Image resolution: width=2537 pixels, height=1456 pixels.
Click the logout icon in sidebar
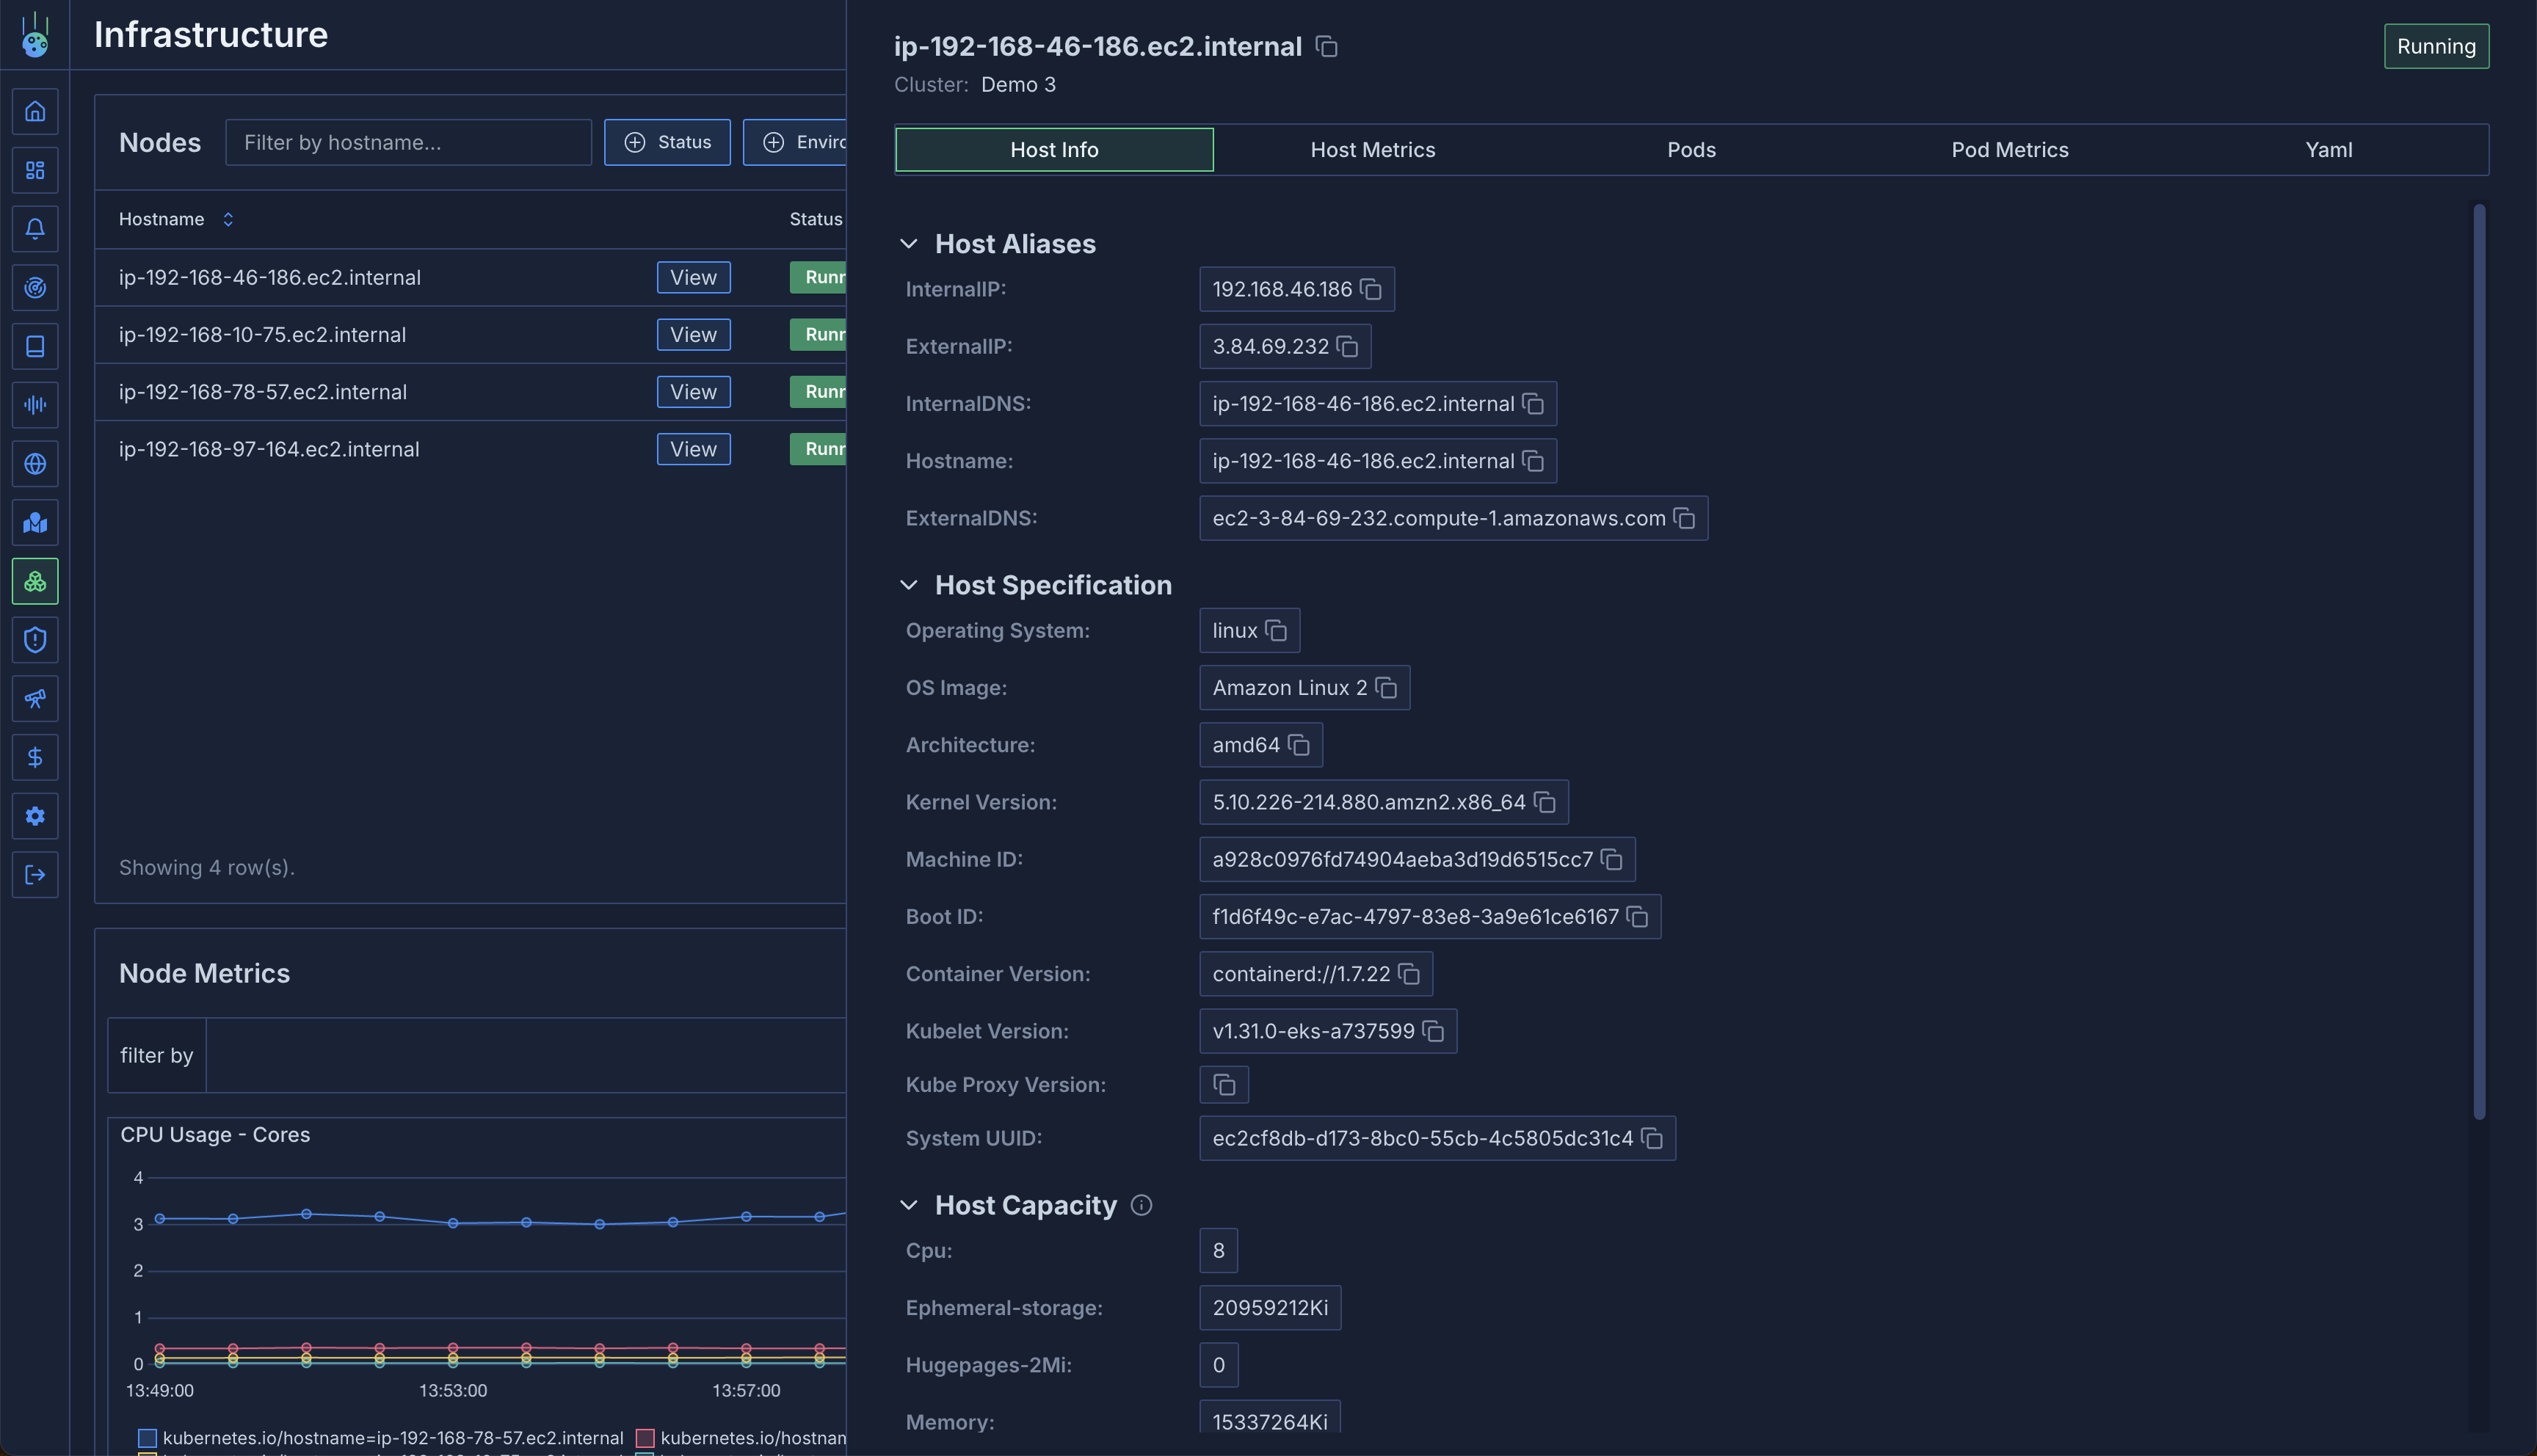point(35,875)
